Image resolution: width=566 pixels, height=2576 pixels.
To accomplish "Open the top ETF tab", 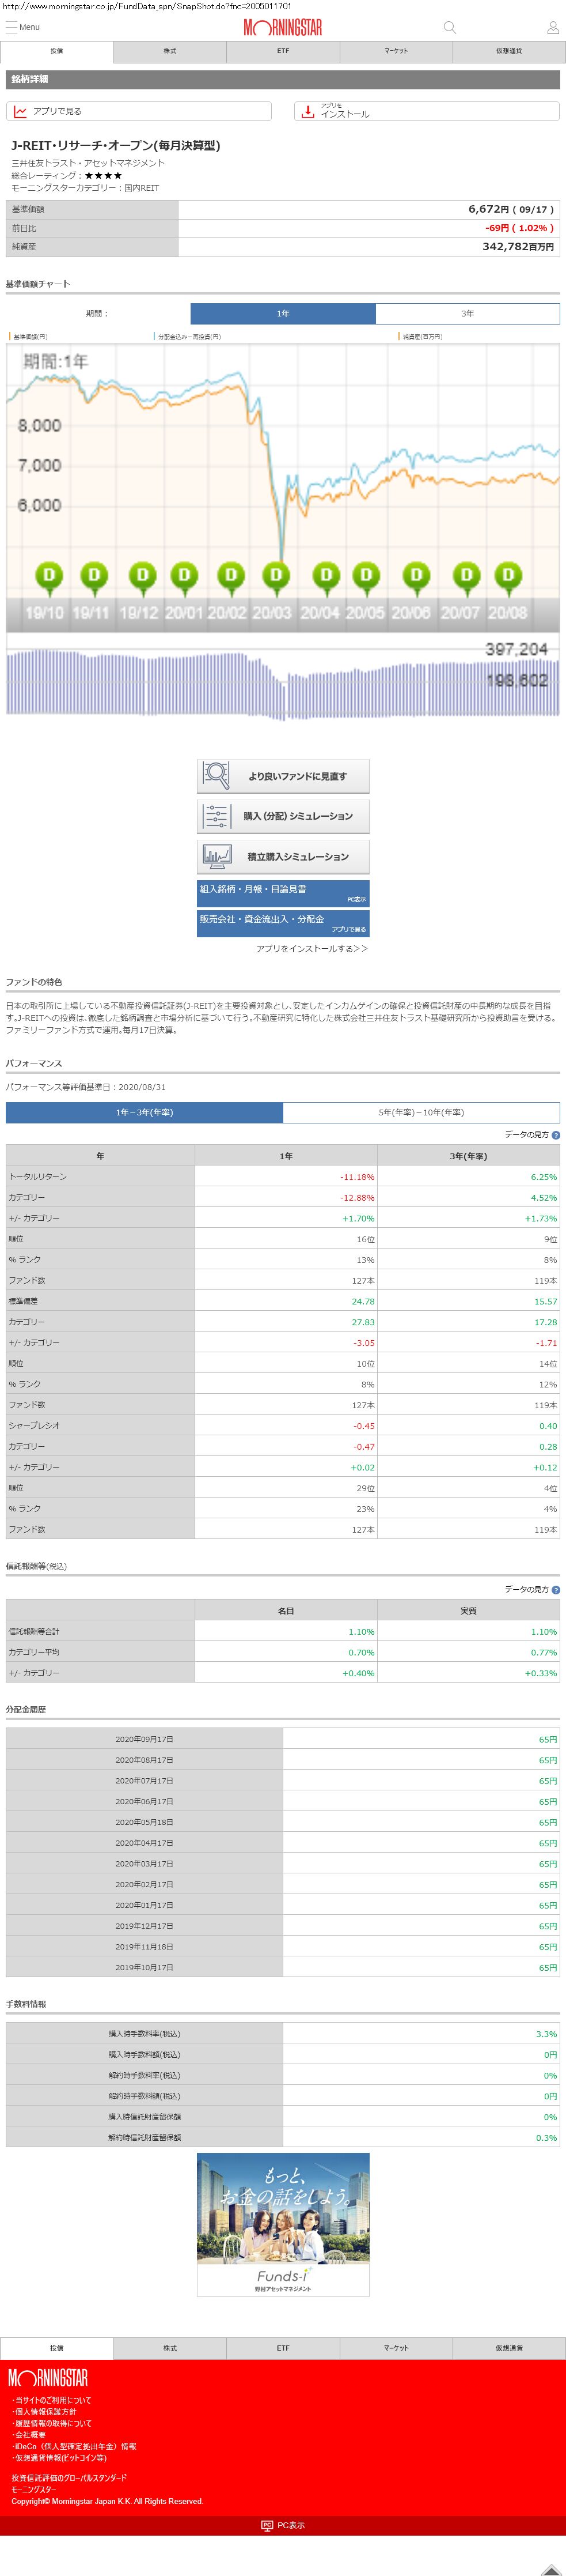I will [283, 51].
